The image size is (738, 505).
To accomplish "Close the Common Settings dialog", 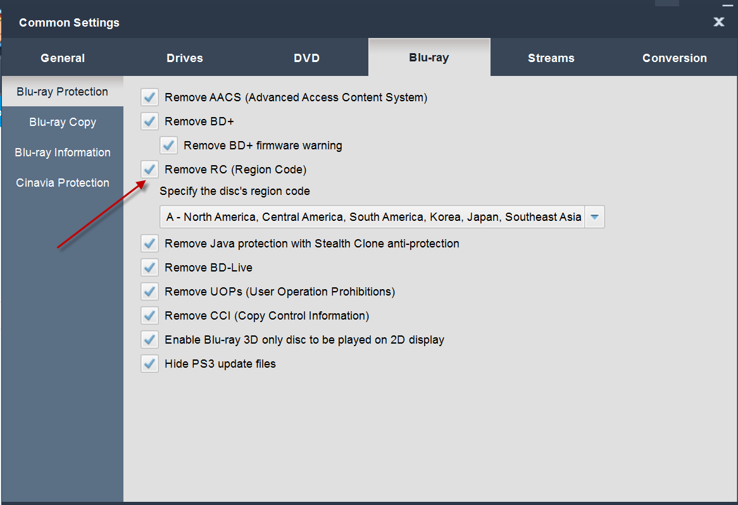I will point(718,22).
